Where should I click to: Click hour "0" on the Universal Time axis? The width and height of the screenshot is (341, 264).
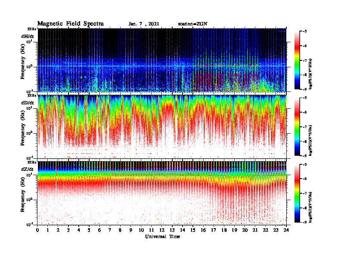[37, 230]
